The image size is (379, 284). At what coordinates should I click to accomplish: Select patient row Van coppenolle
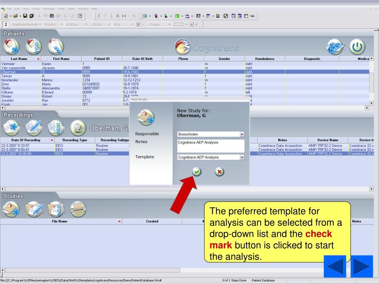pos(185,68)
